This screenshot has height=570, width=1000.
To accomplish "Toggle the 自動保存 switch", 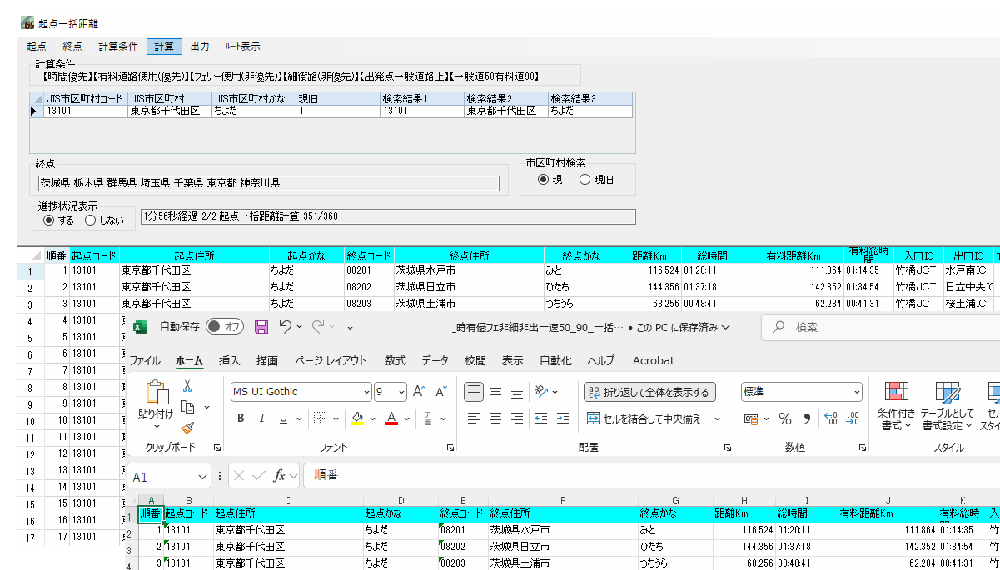I will 225,327.
